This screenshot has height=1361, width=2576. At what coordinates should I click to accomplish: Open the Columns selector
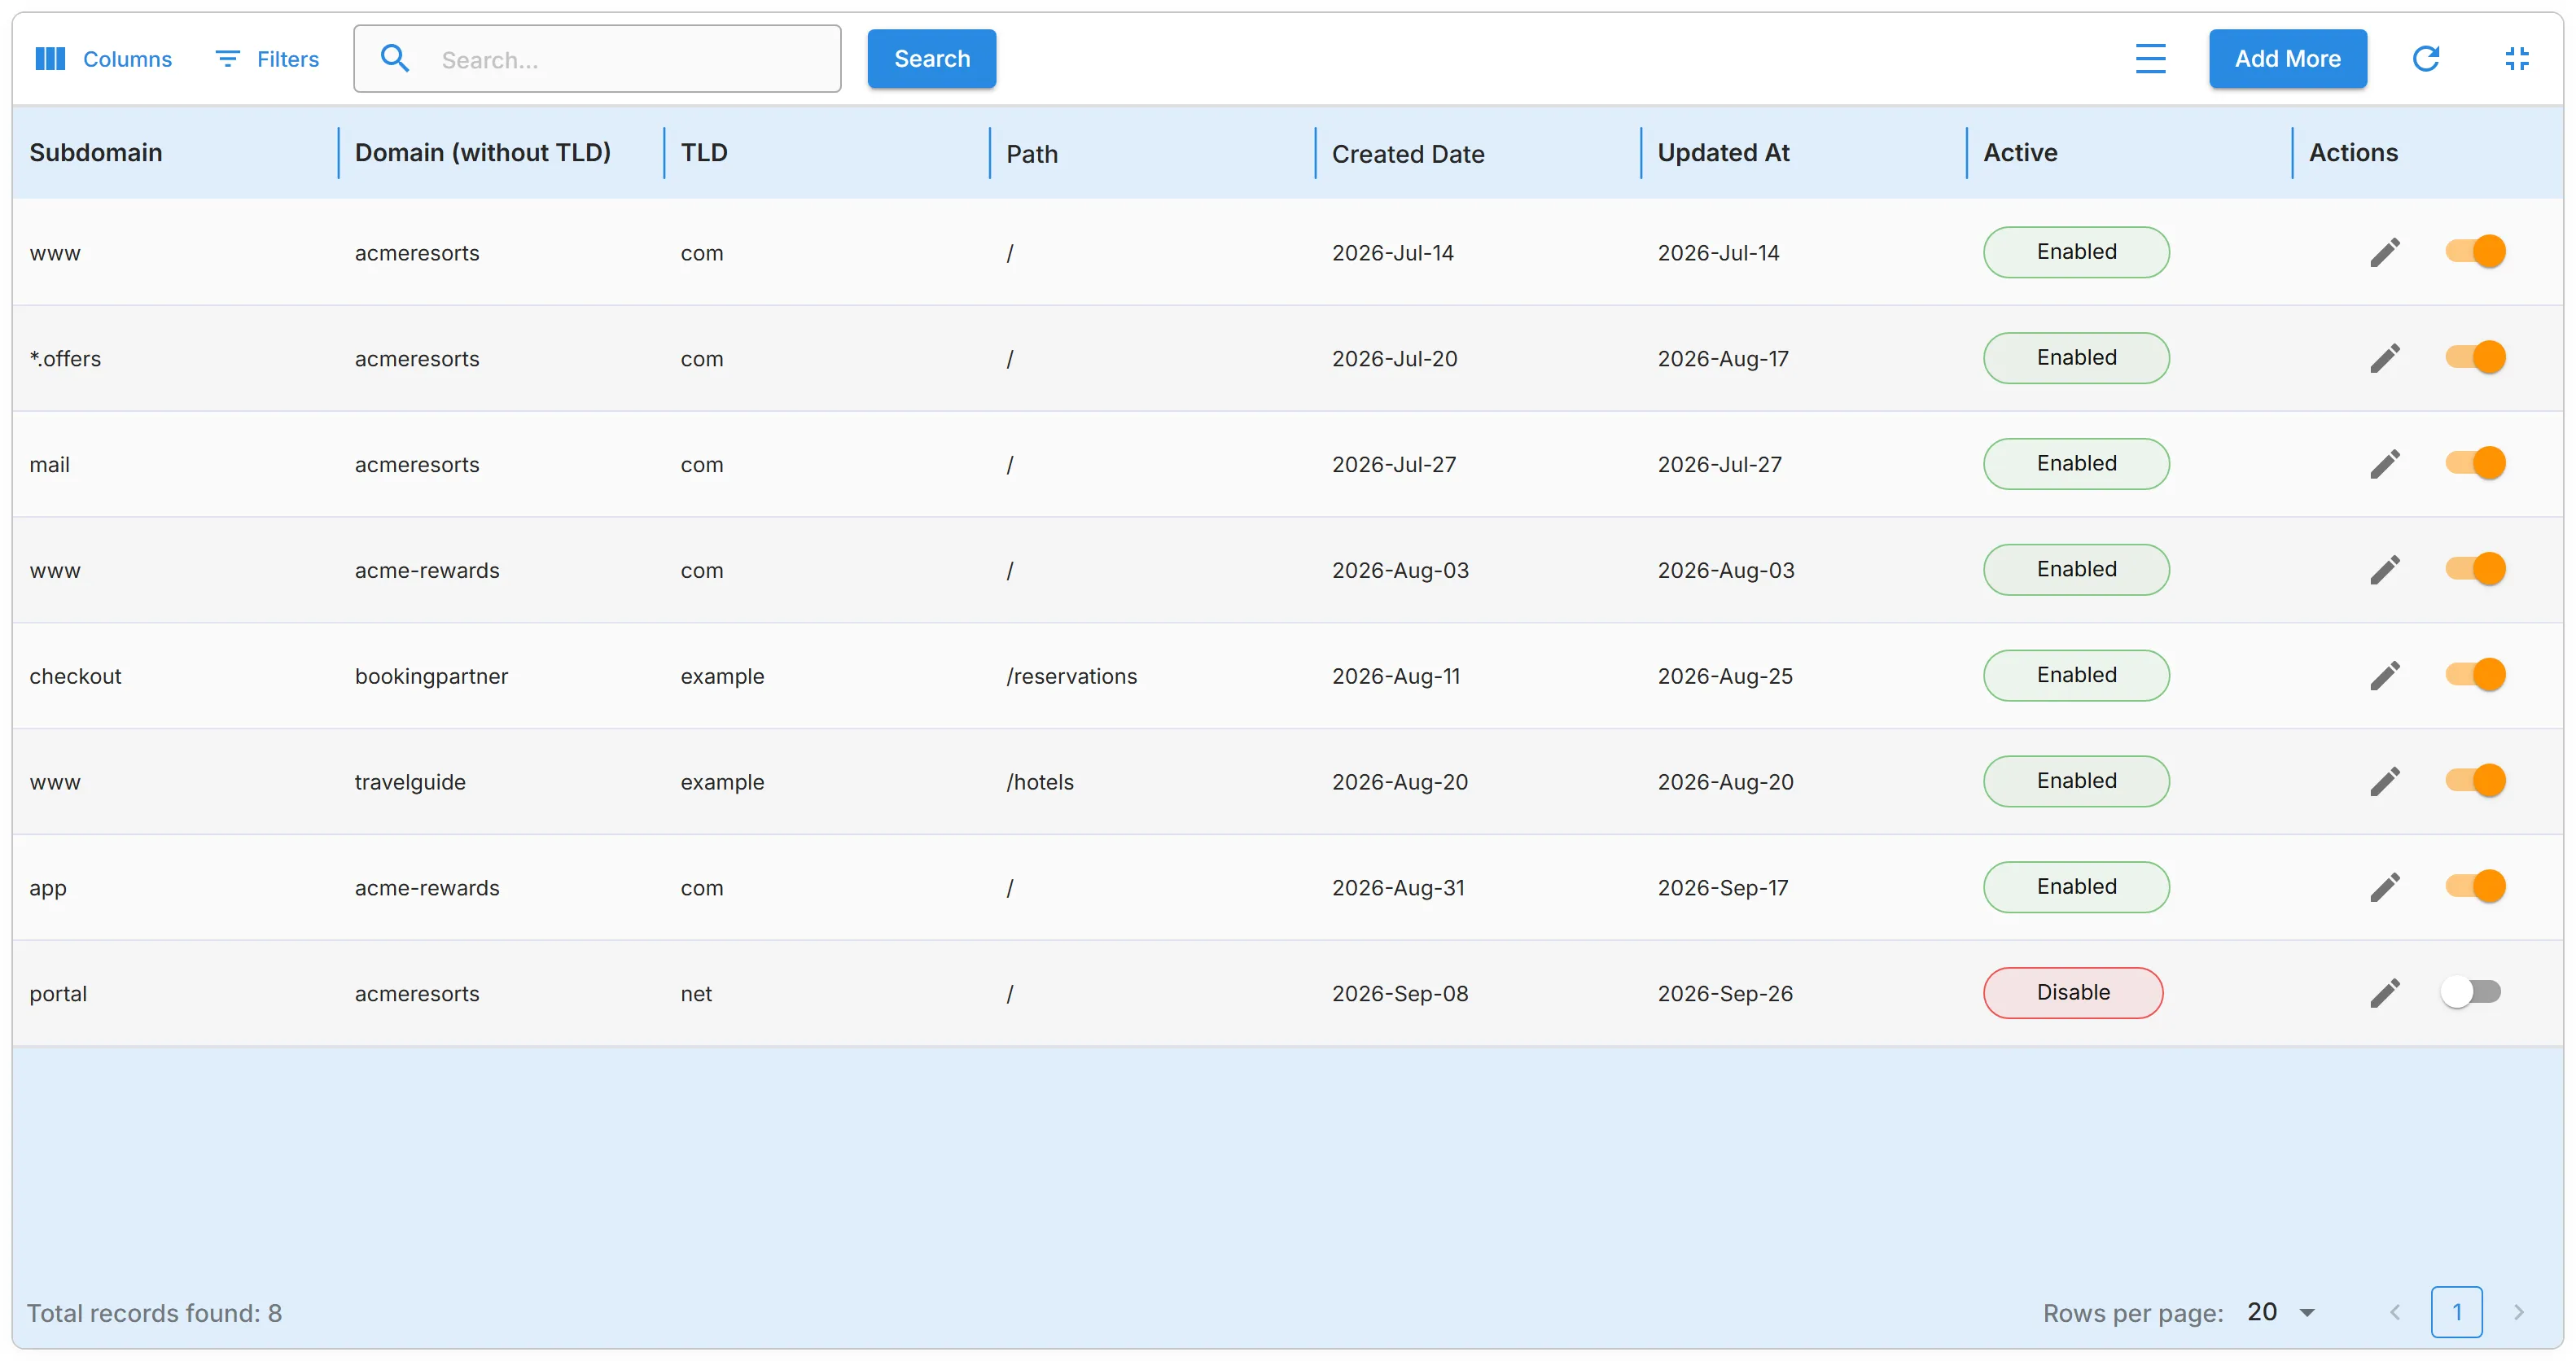(103, 59)
